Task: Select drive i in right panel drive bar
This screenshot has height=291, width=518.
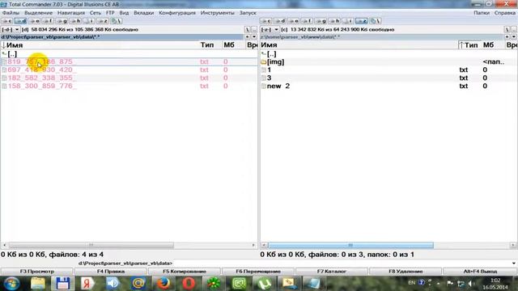Action: [348, 21]
